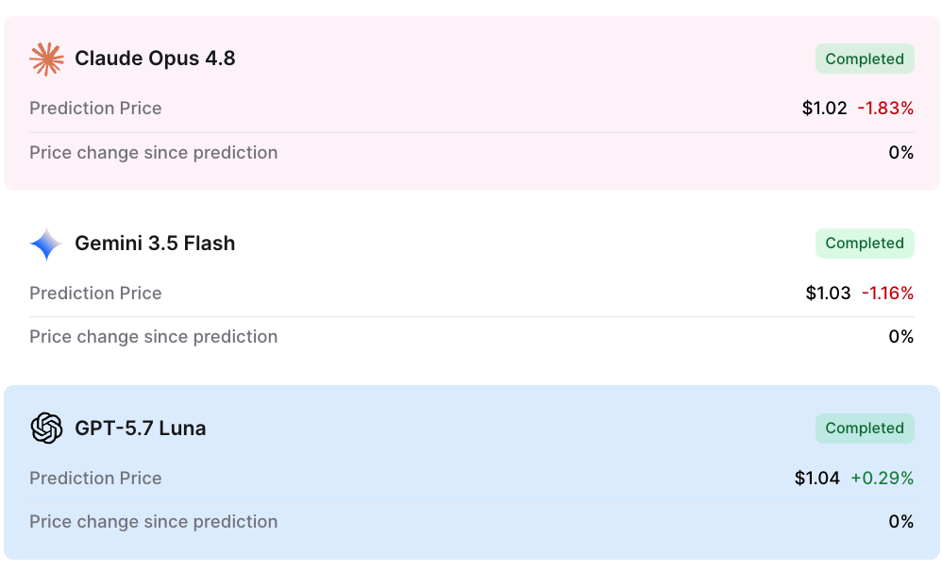Click the 0% value in GPT-5.7 Luna card

coord(901,522)
